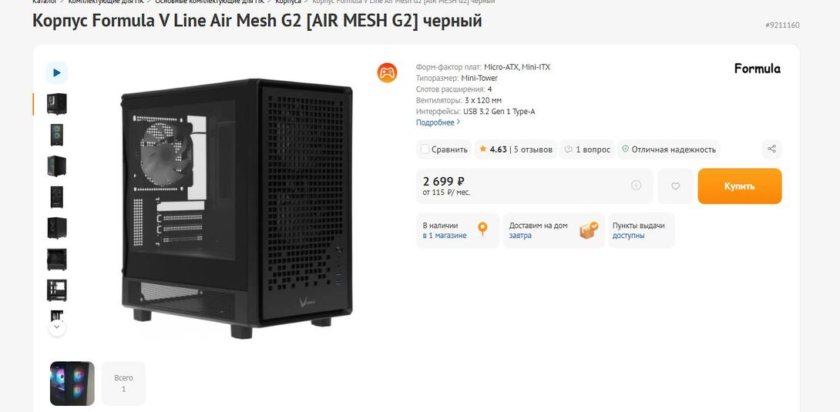Open the Корпуса breadcrumb link
Image resolution: width=840 pixels, height=412 pixels.
[288, 2]
